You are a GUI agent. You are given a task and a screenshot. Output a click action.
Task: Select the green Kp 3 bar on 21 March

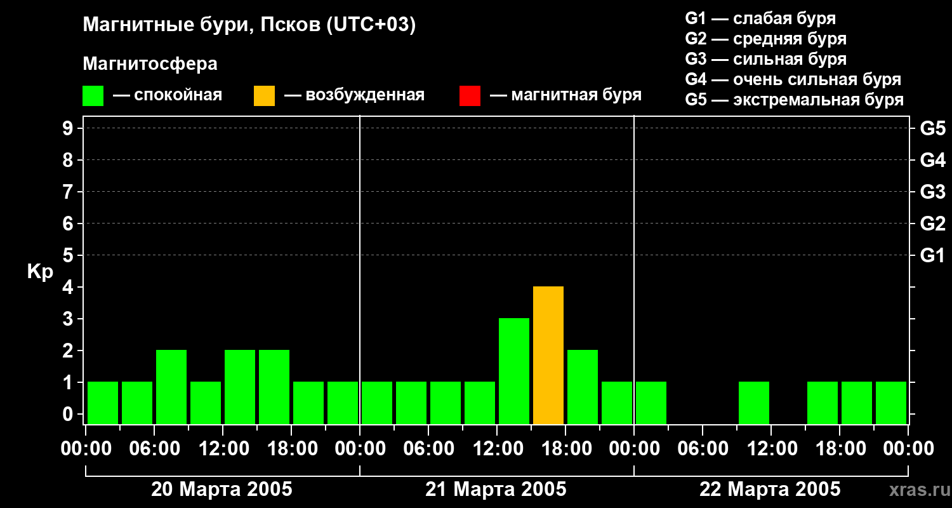(x=514, y=371)
